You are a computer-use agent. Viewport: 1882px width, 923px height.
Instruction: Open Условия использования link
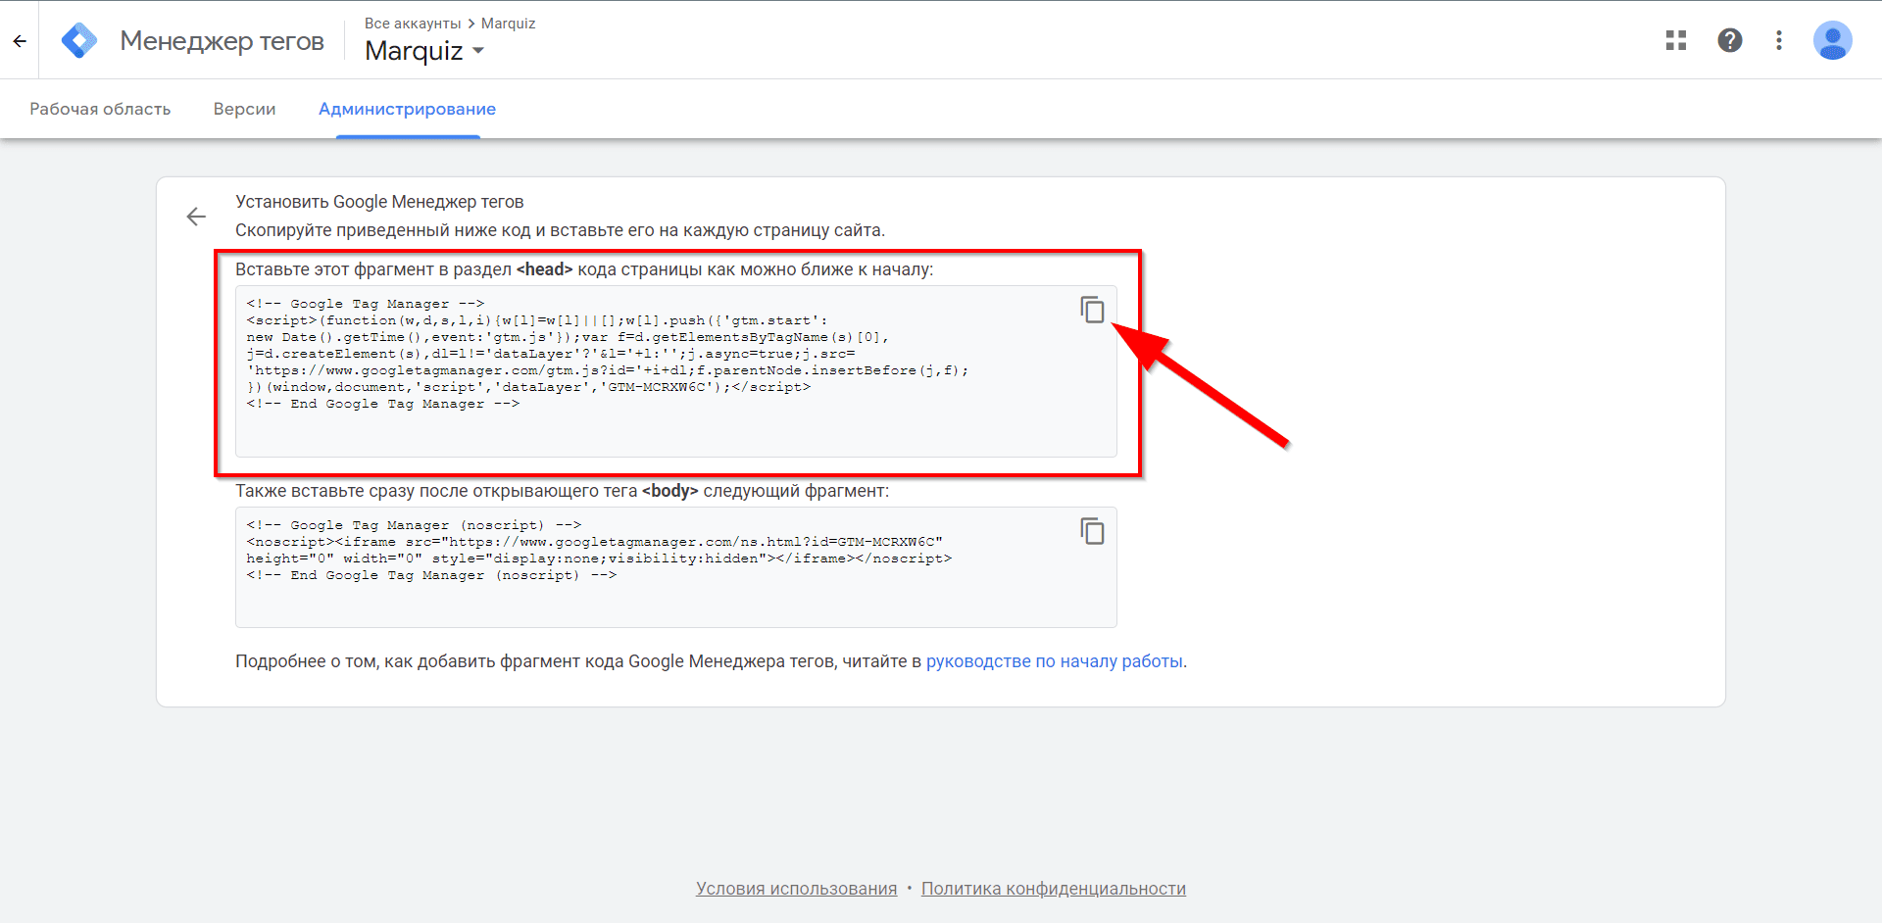pos(797,889)
